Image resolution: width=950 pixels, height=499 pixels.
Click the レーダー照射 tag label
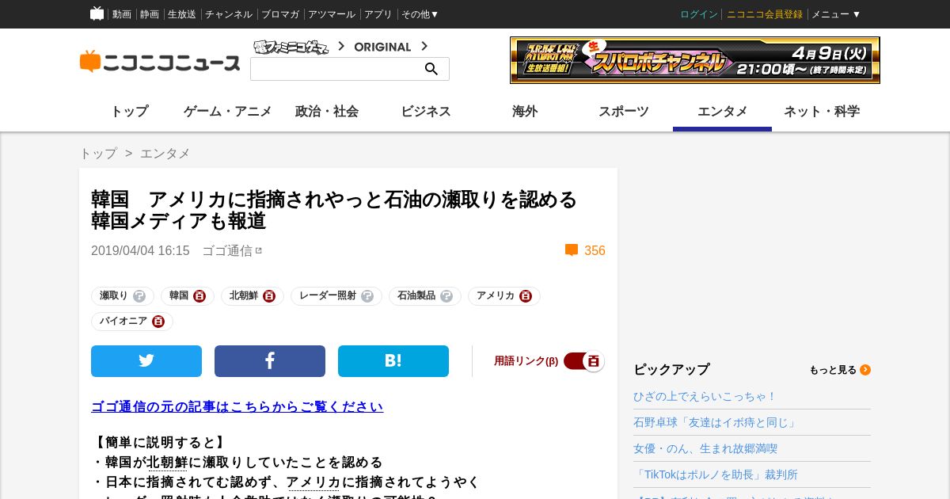click(328, 295)
